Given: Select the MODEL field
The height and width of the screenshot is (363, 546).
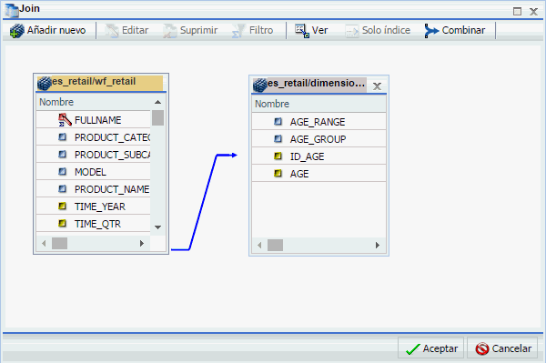Looking at the screenshot, I should coord(94,172).
